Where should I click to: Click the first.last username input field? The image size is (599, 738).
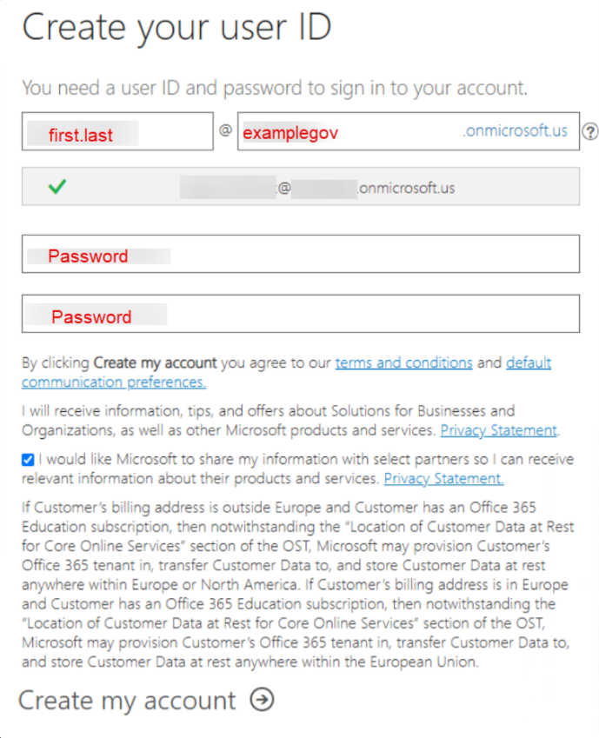(117, 131)
